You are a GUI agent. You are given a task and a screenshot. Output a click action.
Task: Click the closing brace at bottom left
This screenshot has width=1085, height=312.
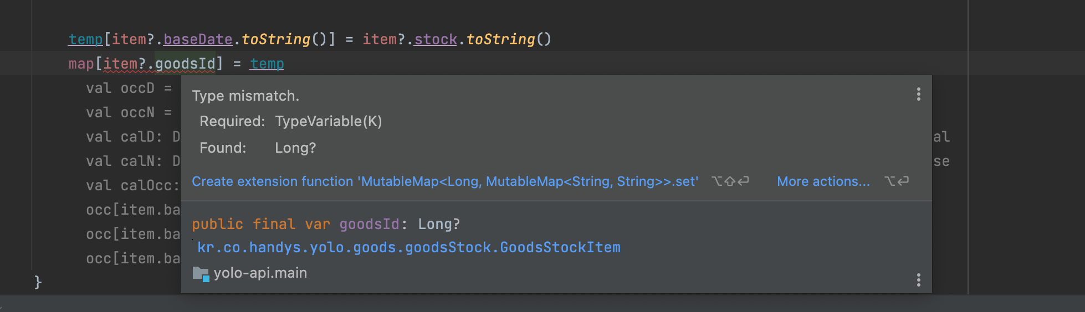[38, 282]
